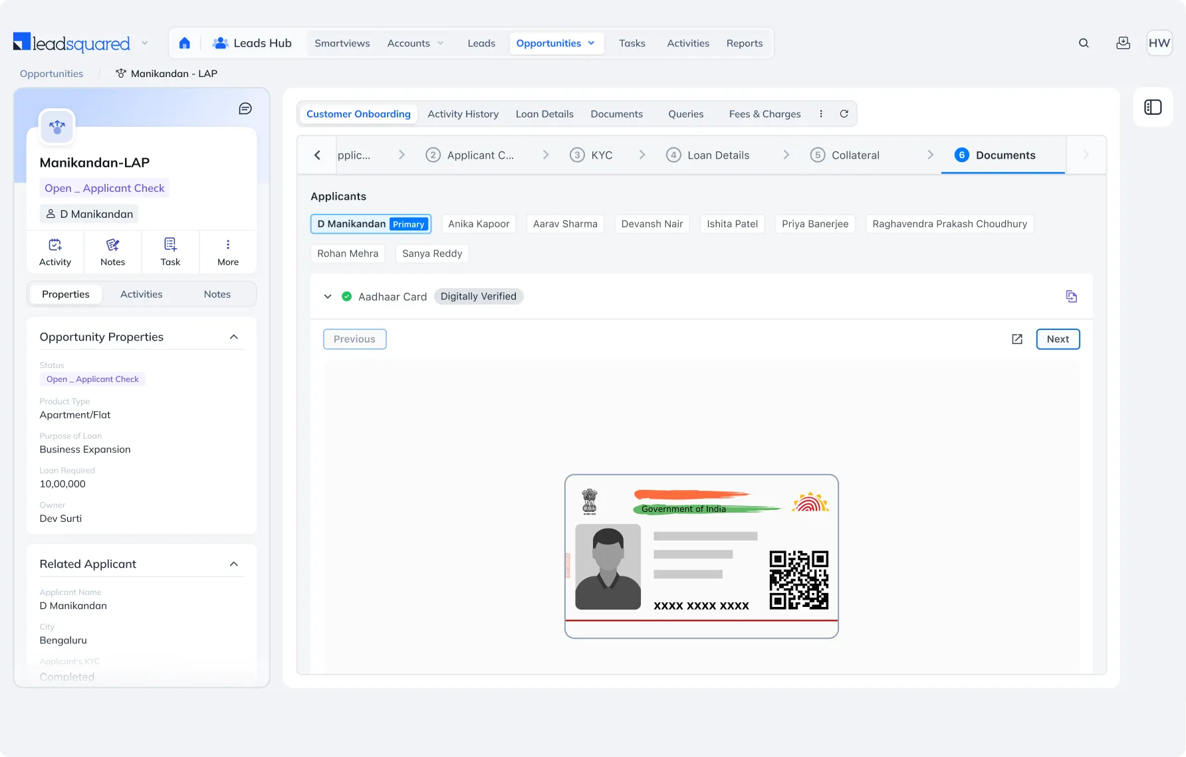
Task: Click the copy icon on Aadhaar Card row
Action: 1071,297
